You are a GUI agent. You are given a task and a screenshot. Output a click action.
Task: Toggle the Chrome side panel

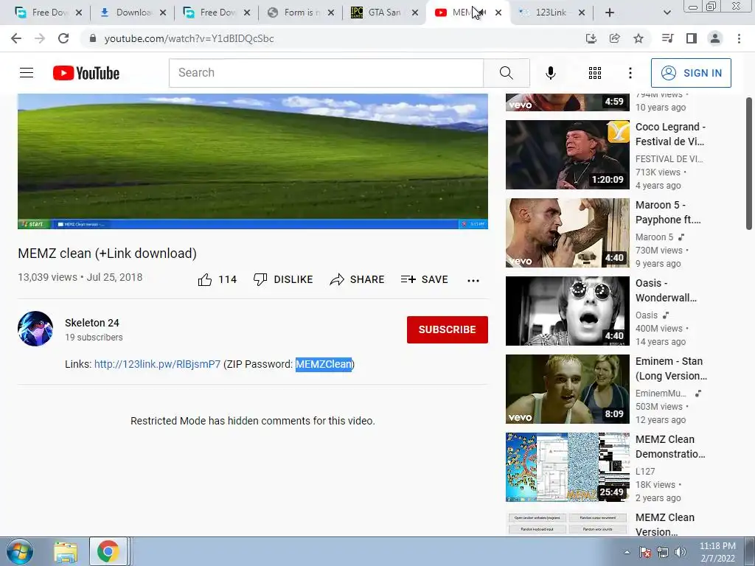coord(692,38)
